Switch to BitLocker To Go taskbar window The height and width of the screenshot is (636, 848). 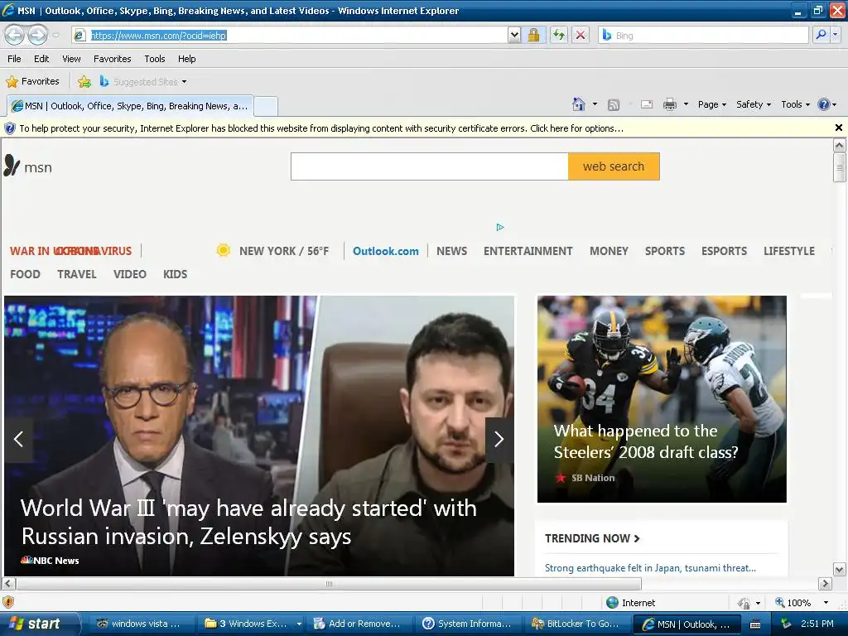click(x=579, y=624)
